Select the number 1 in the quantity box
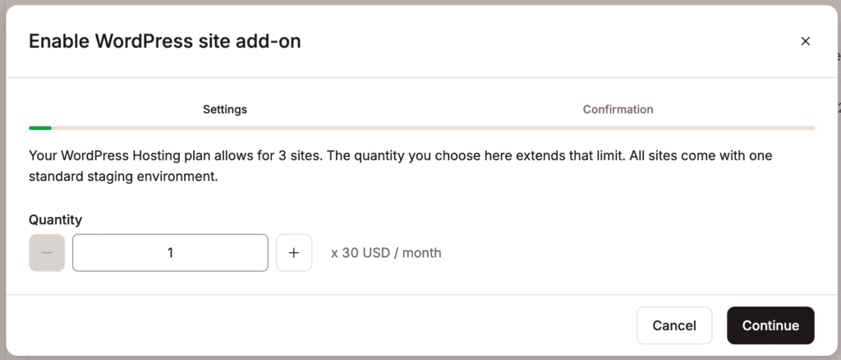The height and width of the screenshot is (360, 841). [x=170, y=252]
